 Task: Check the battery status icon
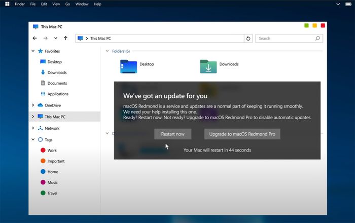coord(348,4)
